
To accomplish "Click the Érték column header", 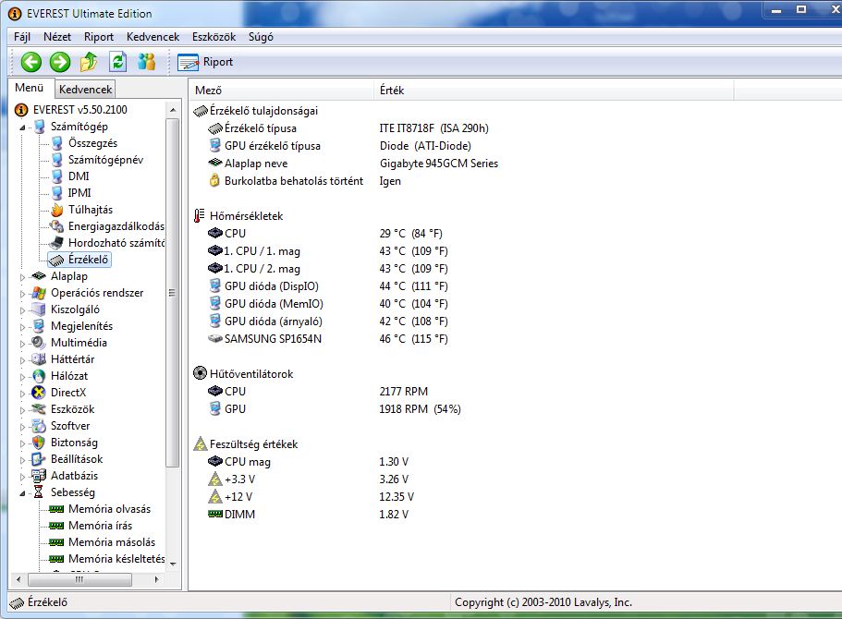I will [554, 91].
